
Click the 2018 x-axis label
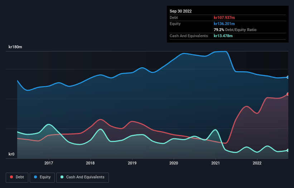pos(90,163)
